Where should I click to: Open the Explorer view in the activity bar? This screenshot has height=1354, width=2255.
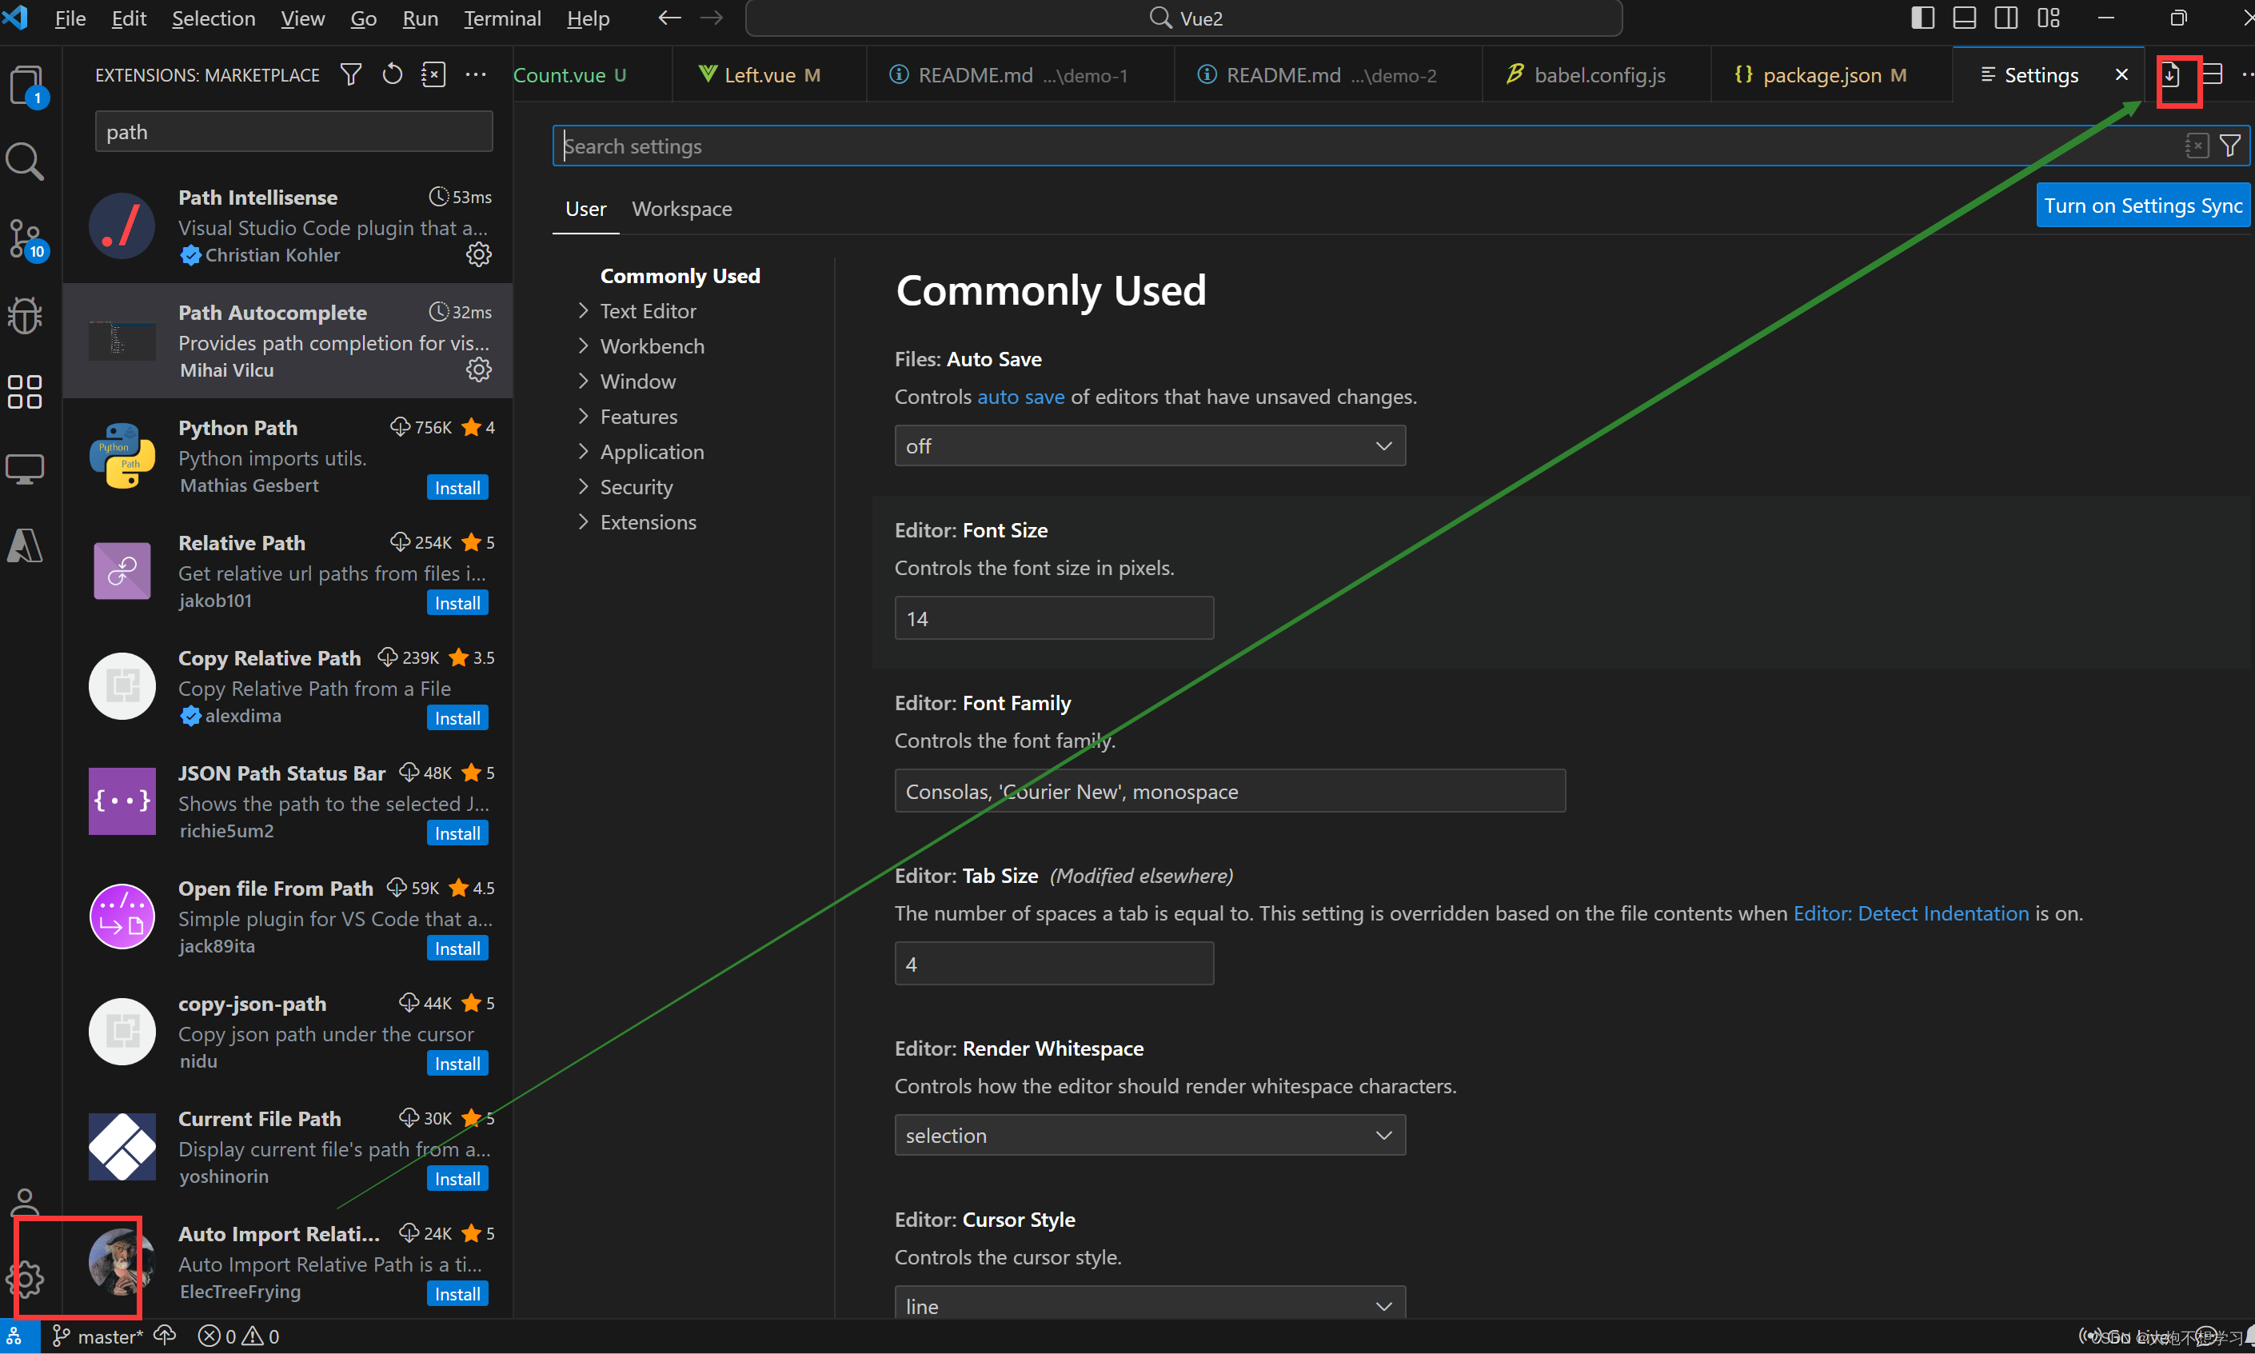pos(26,86)
